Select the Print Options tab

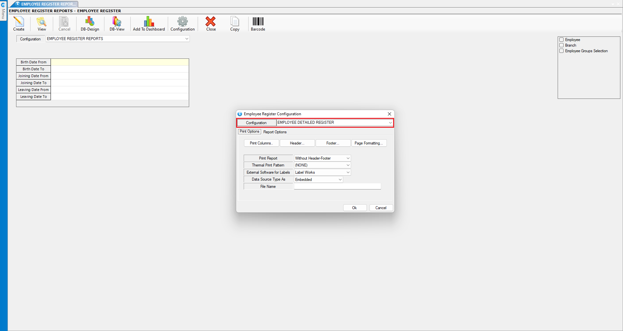[249, 132]
